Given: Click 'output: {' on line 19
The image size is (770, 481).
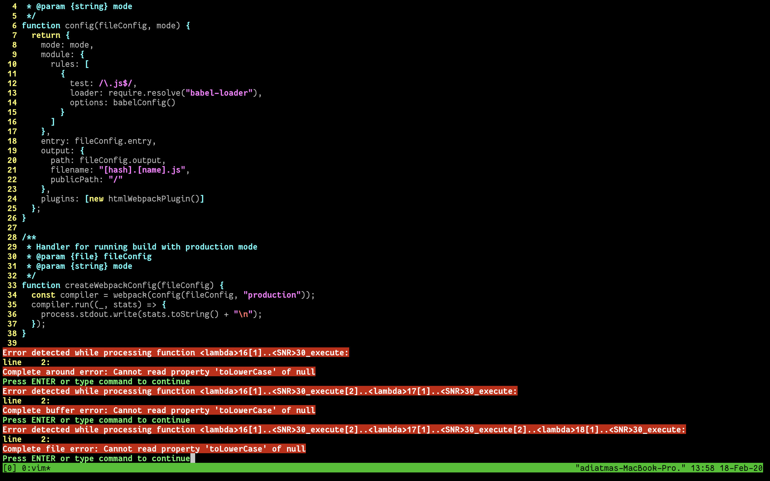Looking at the screenshot, I should [63, 150].
